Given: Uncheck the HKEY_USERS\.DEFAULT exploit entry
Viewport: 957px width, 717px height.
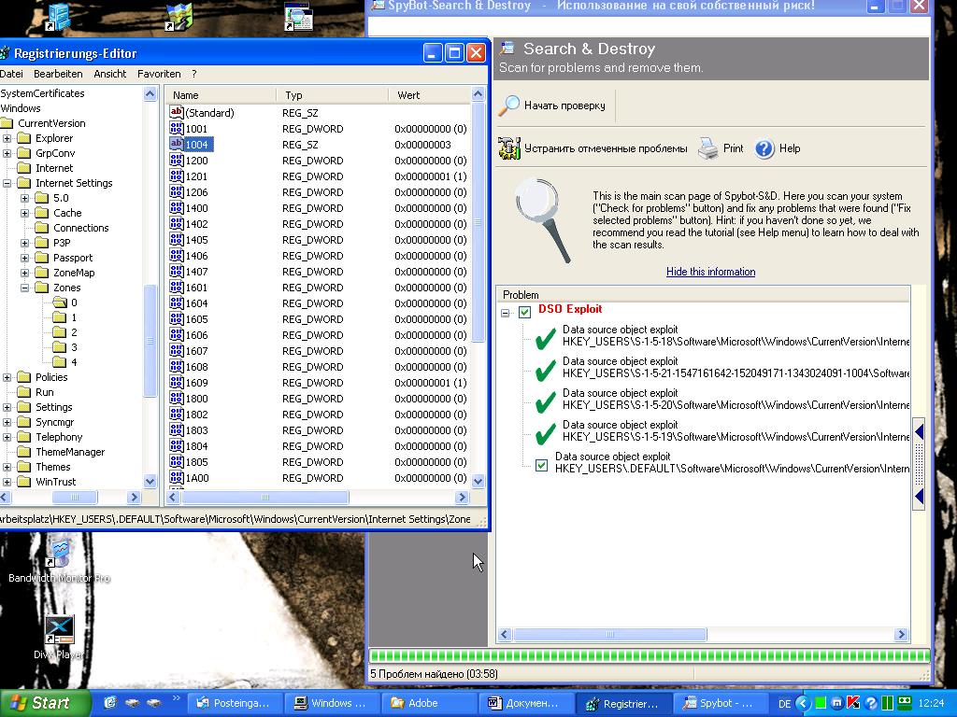Looking at the screenshot, I should 541,466.
